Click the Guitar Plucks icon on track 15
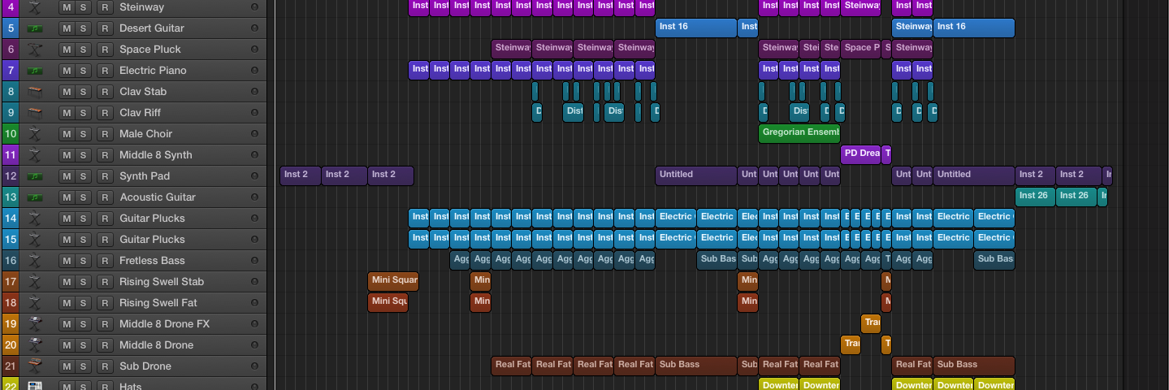This screenshot has width=1169, height=390. point(34,239)
